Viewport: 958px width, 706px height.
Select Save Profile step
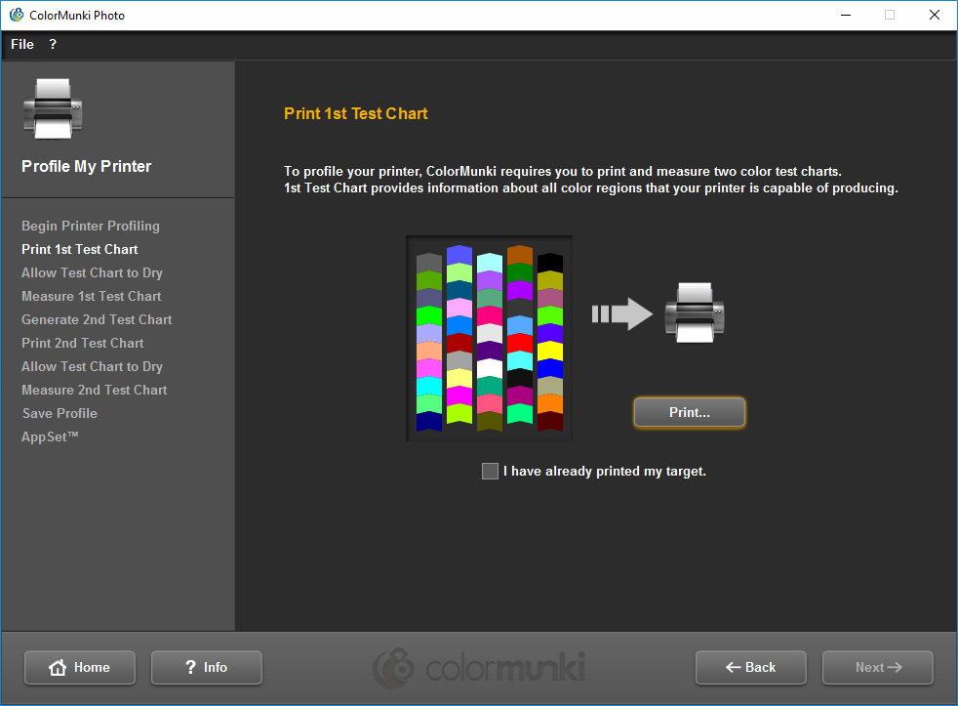coord(60,413)
